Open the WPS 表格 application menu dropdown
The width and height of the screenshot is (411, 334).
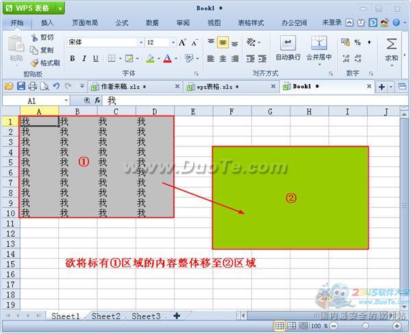pyautogui.click(x=61, y=8)
